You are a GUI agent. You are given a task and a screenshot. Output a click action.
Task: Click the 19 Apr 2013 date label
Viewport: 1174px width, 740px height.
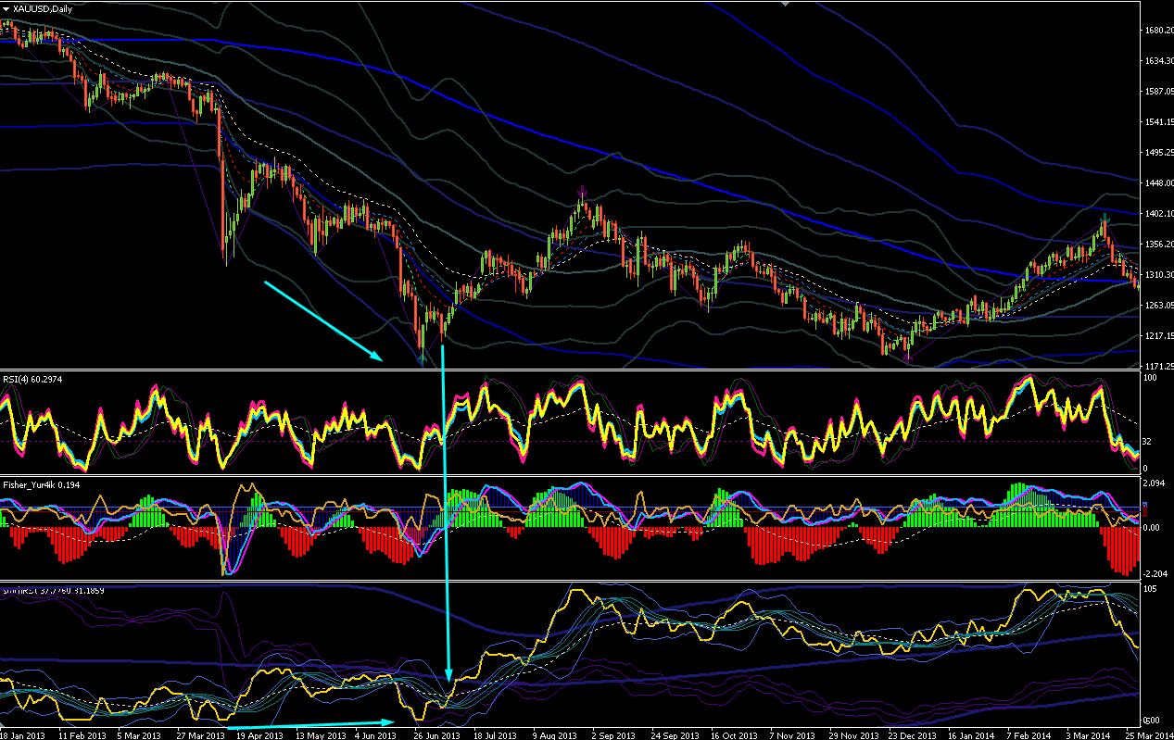click(259, 734)
